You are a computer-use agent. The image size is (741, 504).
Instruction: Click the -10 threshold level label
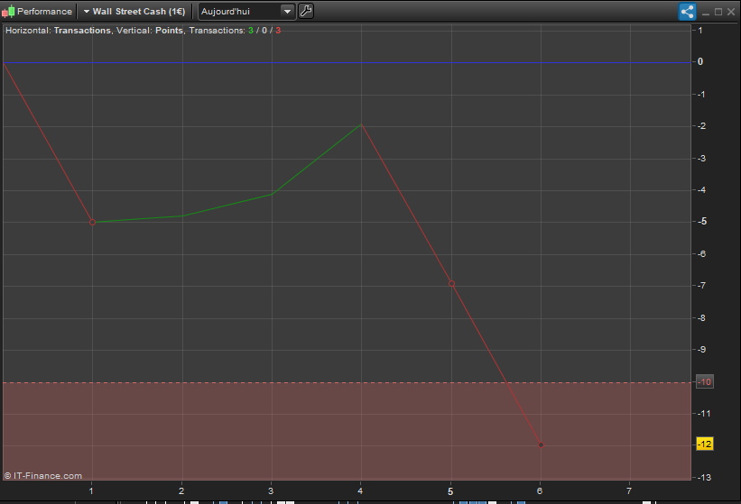pos(705,381)
